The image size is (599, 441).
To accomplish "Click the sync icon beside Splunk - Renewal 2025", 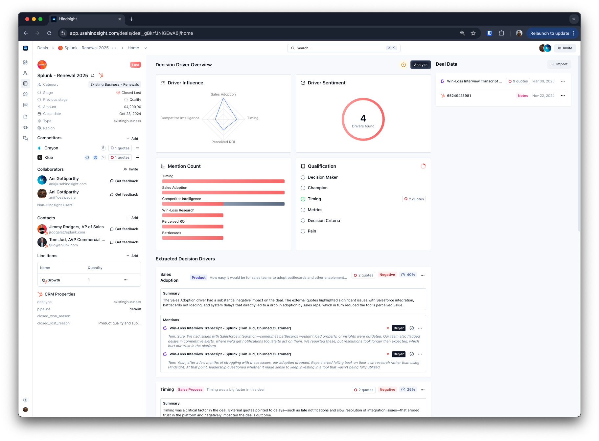I will [93, 76].
